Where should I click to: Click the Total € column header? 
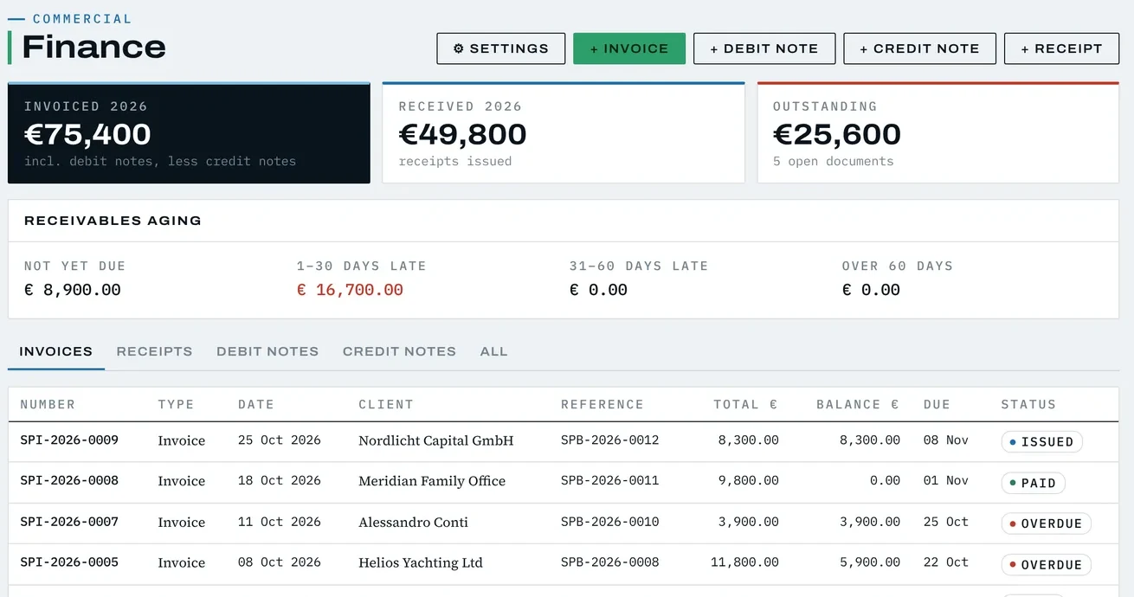click(x=746, y=404)
